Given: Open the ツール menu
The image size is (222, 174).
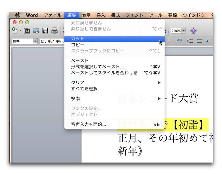Looking at the screenshot, I should coord(155,15).
